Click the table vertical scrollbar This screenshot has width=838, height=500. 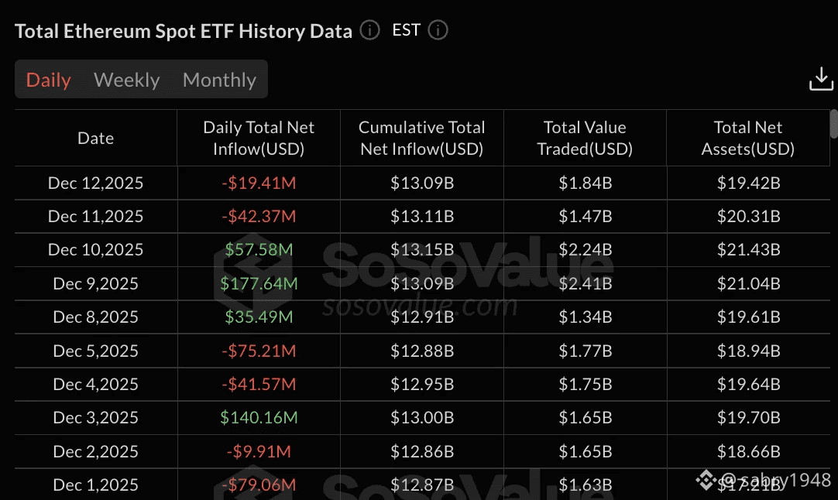[x=833, y=125]
